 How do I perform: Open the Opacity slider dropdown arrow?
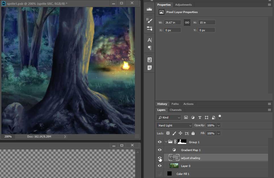tap(218, 125)
